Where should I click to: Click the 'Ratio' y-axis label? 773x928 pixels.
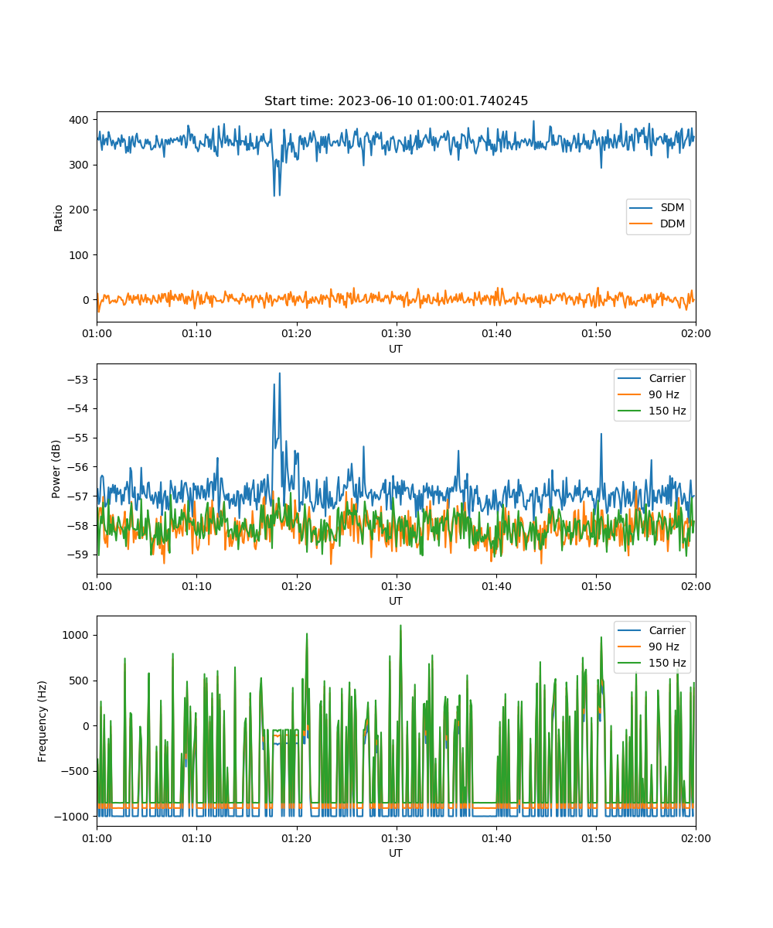tap(59, 217)
